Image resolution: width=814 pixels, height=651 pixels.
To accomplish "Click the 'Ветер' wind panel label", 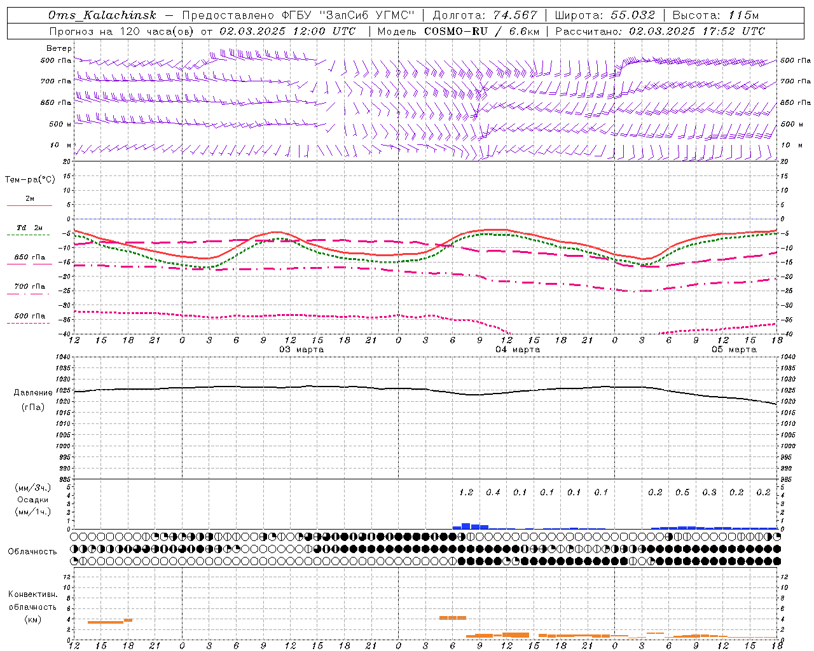I will (x=59, y=48).
